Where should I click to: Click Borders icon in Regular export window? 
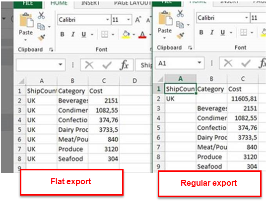(x=244, y=32)
